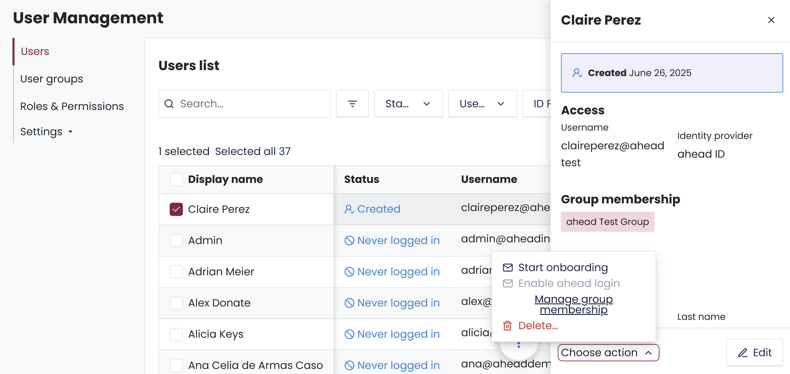Click the never-logged-in icon in Adrian Meier row
790x374 pixels.
349,272
